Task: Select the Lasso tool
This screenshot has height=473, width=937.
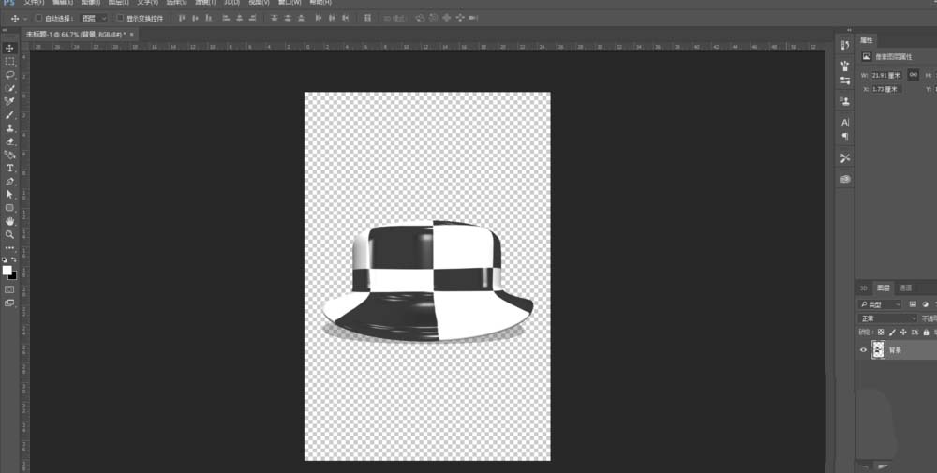Action: (9, 75)
